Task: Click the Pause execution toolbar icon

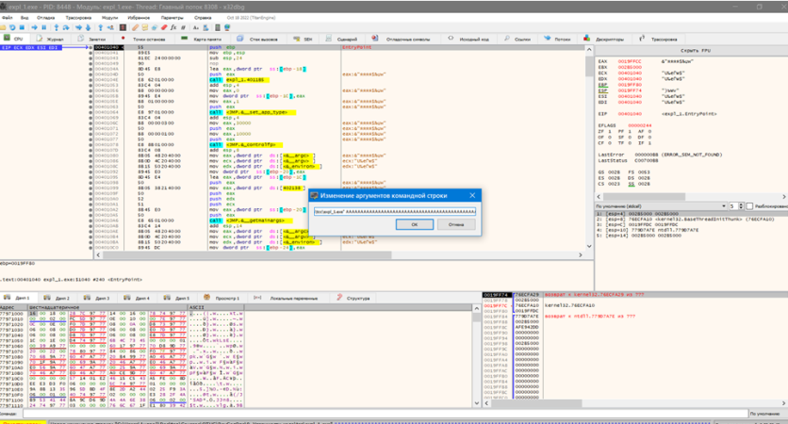Action: coord(43,27)
